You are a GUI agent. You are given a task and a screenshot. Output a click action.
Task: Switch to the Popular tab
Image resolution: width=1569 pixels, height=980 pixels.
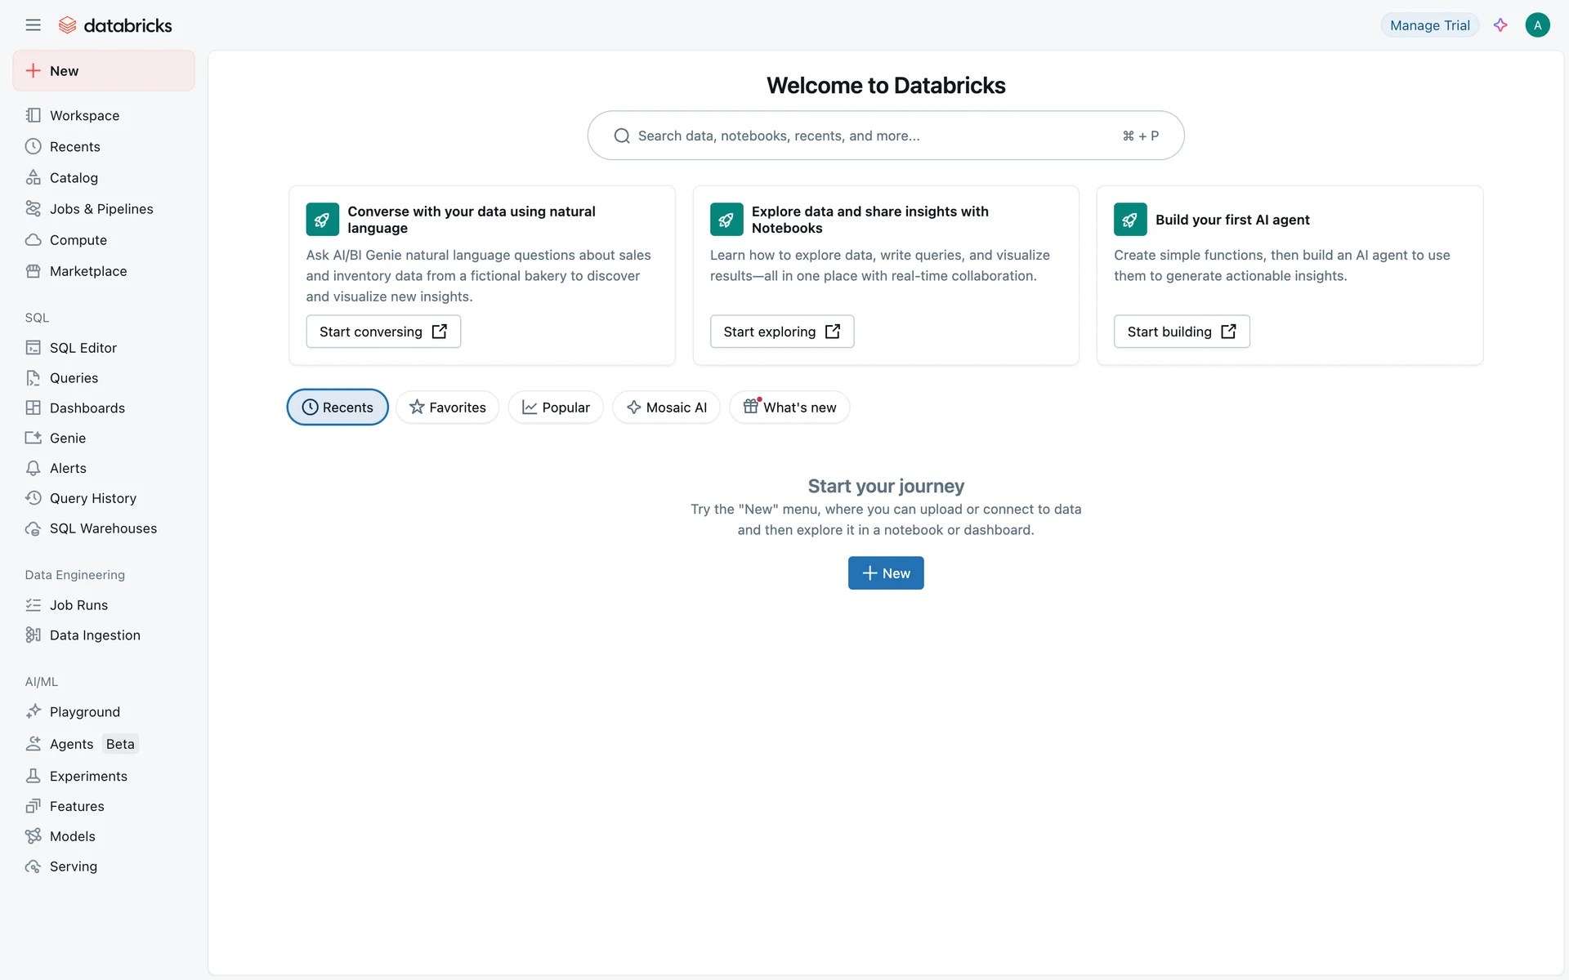pos(556,408)
